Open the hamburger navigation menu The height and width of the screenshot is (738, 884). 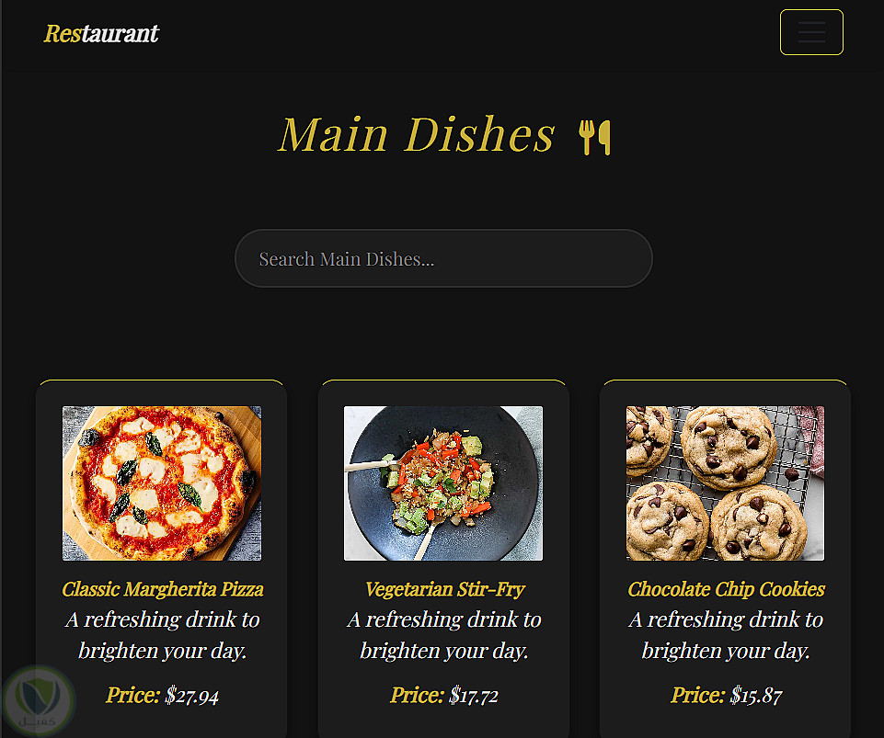pos(811,32)
